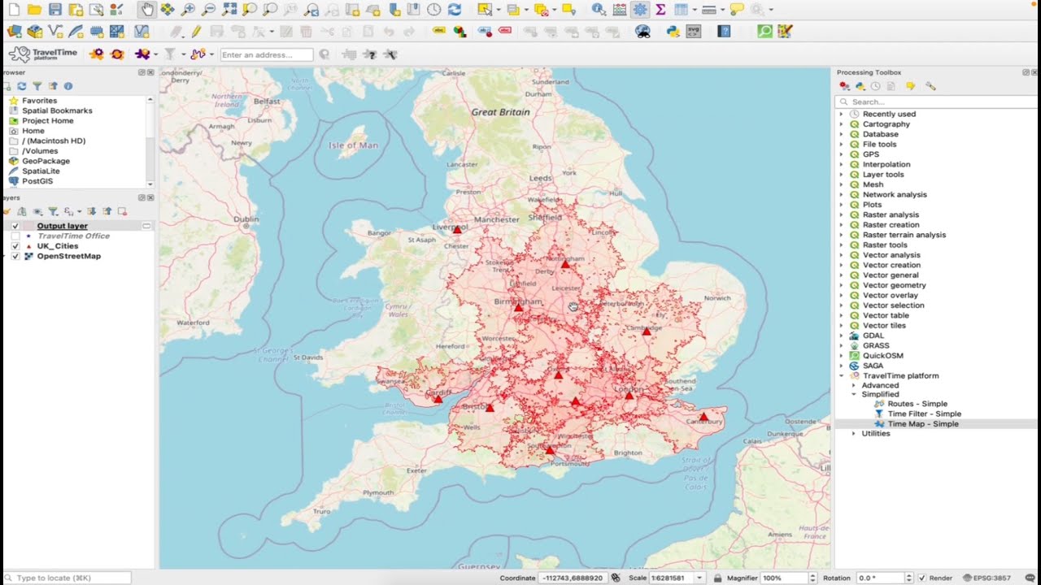Select Time Filter - Simple algorithm
Screen dimensions: 1041x585
[x=925, y=414]
